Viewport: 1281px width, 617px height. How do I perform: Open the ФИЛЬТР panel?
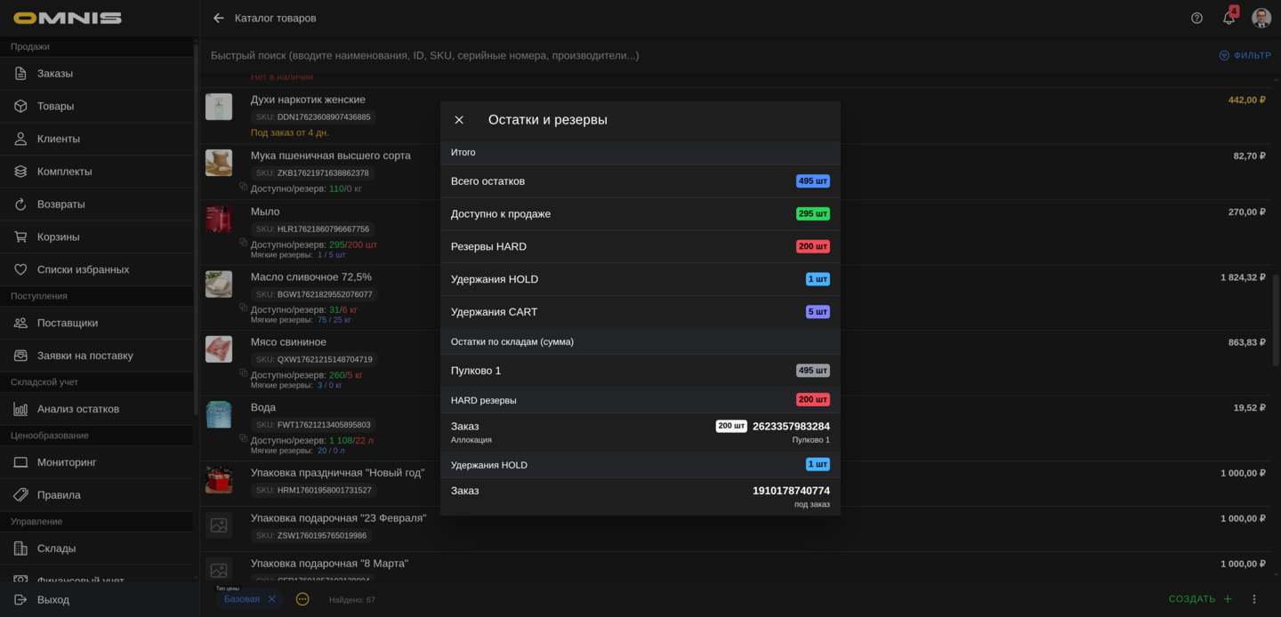coord(1245,54)
